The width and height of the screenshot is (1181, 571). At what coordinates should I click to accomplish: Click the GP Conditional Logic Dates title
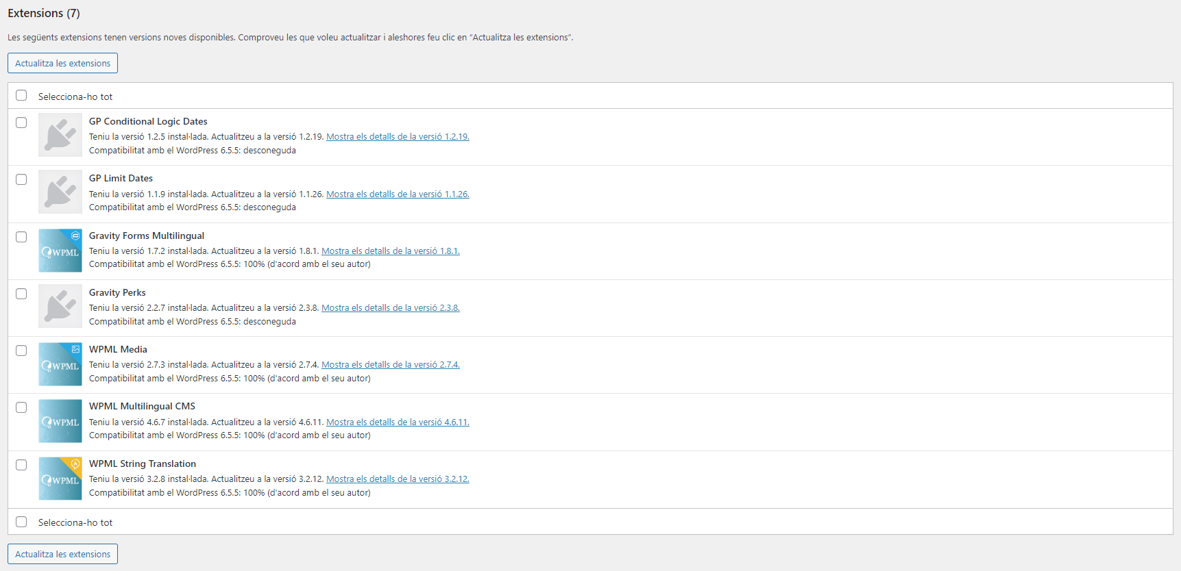pos(148,121)
